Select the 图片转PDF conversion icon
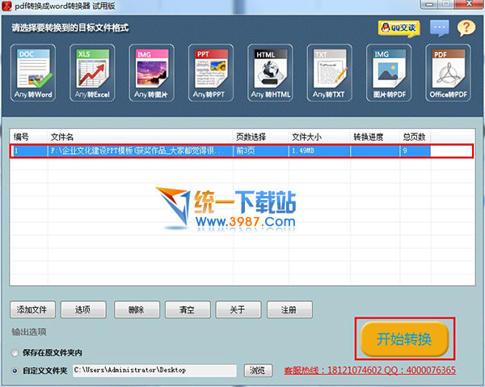This screenshot has width=485, height=387. coord(388,71)
